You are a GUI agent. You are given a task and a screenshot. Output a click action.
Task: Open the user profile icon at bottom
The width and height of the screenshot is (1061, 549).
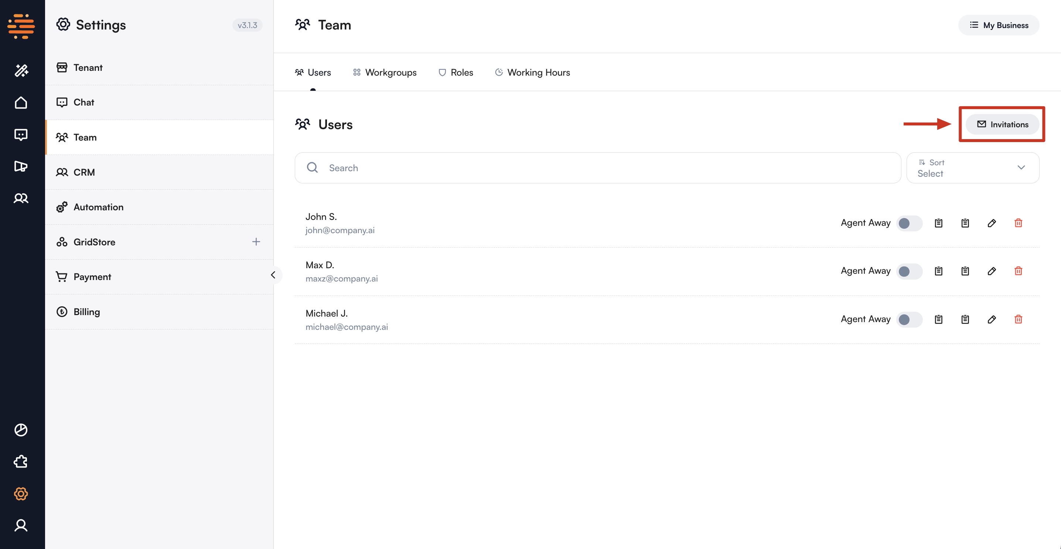click(x=21, y=525)
